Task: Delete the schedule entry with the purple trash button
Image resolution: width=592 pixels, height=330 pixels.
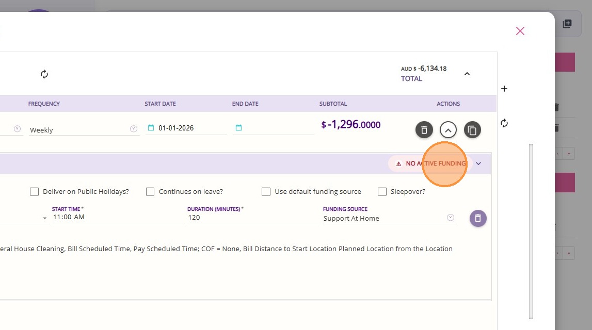Action: coord(478,218)
